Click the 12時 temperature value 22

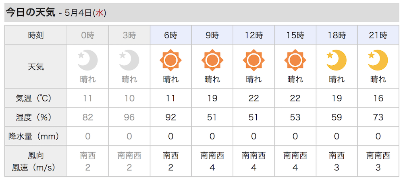point(253,98)
